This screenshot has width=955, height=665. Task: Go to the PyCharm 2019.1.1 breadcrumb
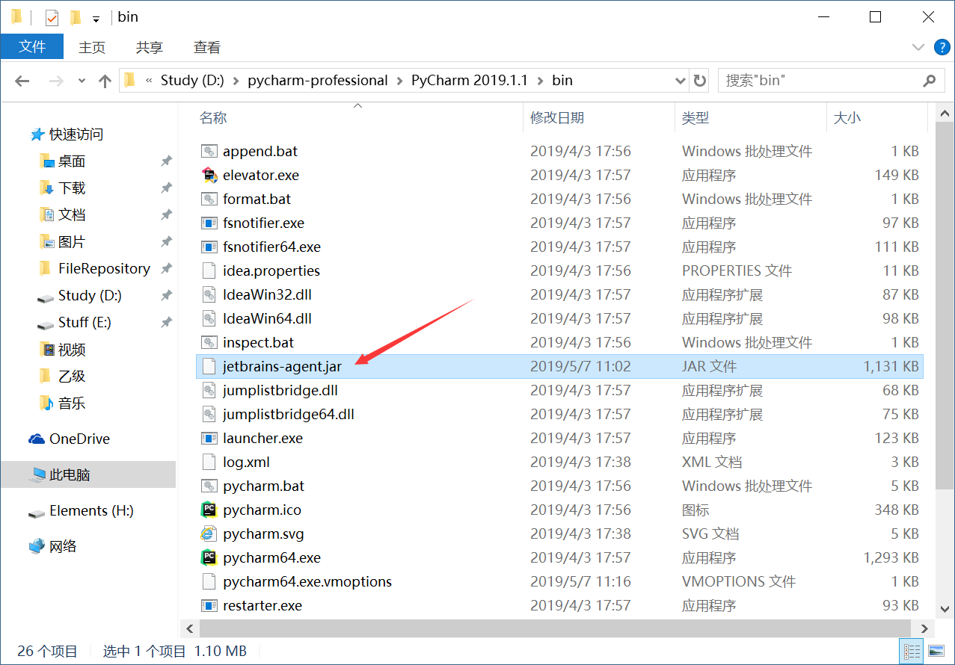(x=470, y=81)
